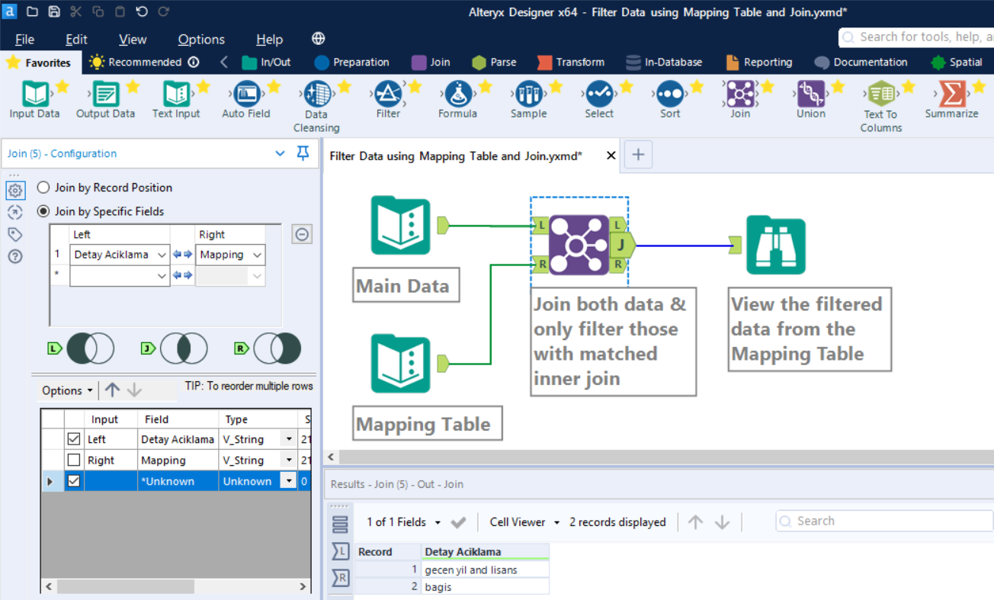This screenshot has height=600, width=994.
Task: Open the Mapping right field dropdown
Action: click(x=256, y=255)
